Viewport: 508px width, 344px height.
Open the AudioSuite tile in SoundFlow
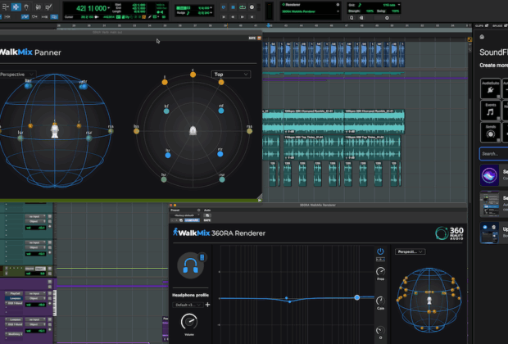[491, 88]
